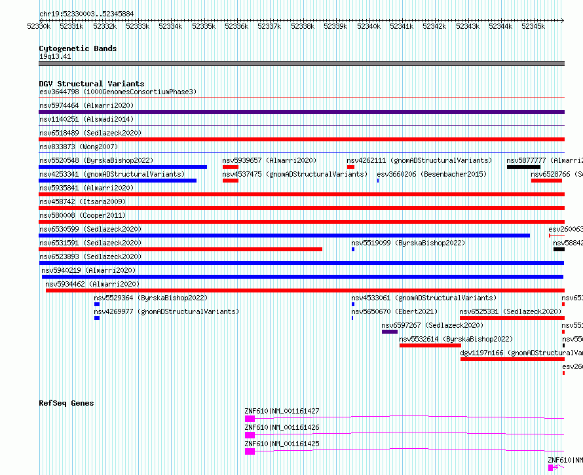Open the ZNF610|NM_001161427 transcript label
Viewport: 583px width, 475px height.
pyautogui.click(x=282, y=411)
